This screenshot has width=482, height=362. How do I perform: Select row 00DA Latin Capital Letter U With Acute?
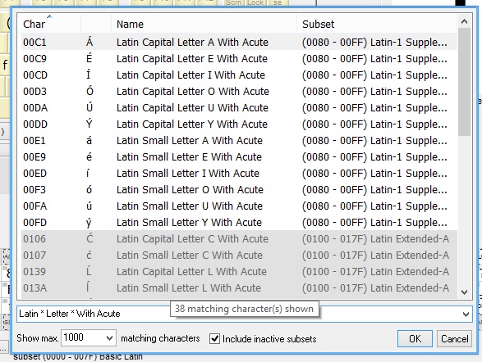[239, 107]
